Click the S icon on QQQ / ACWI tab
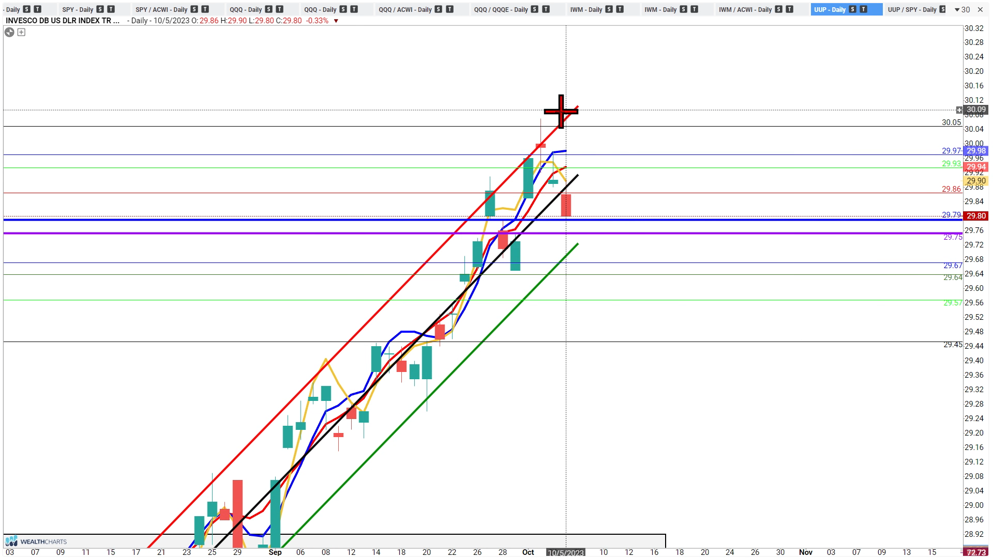The height and width of the screenshot is (558, 993). coord(439,9)
